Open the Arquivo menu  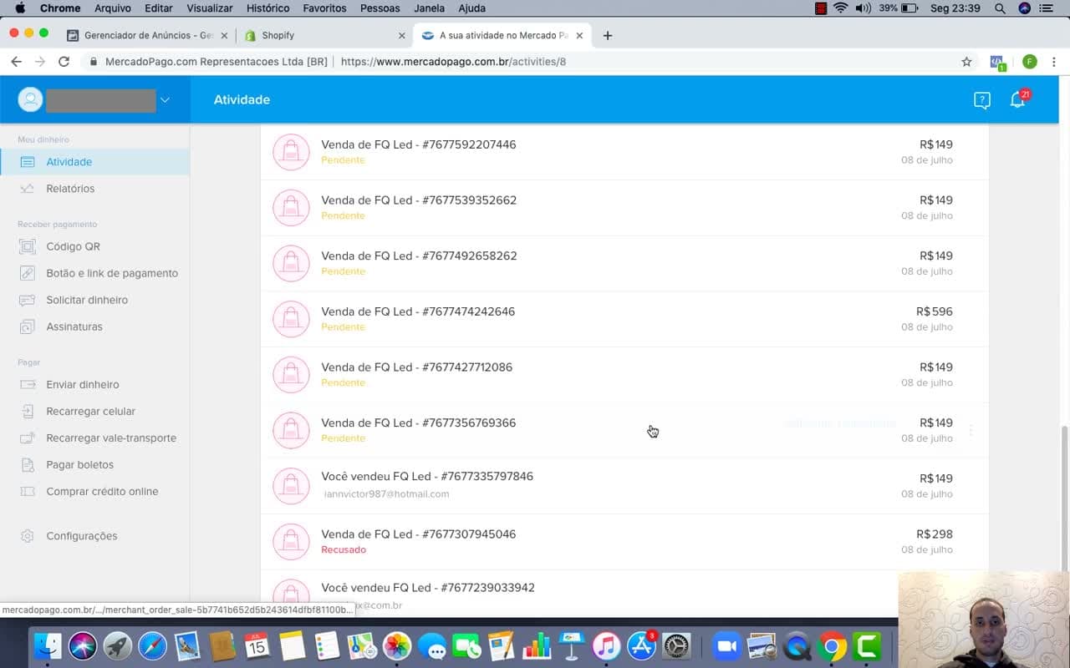click(113, 8)
